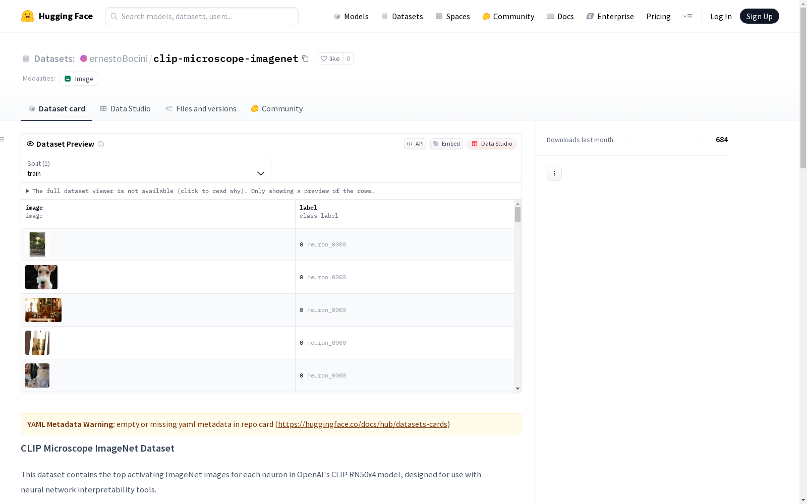The image size is (807, 504).
Task: Open the extra navigation menu icon
Action: point(687,16)
